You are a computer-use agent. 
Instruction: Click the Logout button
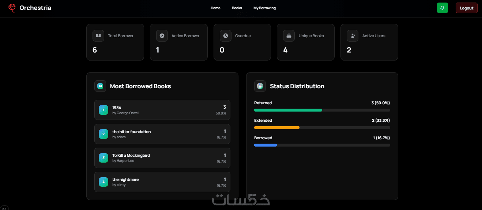tap(466, 8)
